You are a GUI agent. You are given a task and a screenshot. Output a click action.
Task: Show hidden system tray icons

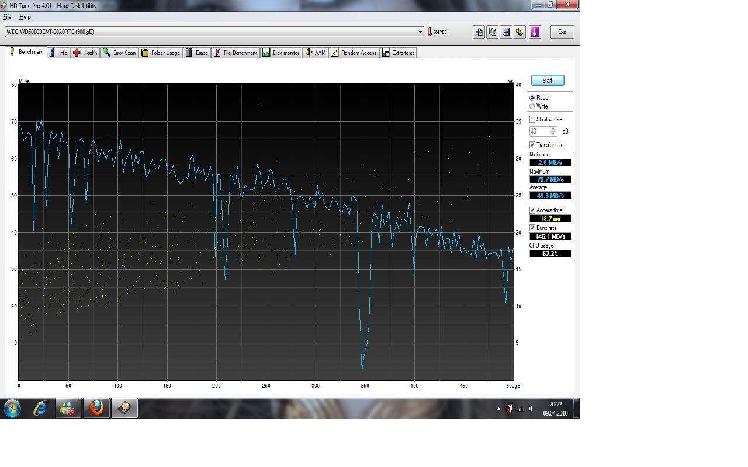[499, 409]
